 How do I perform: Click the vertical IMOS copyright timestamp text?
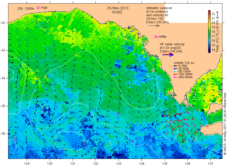pos(225,124)
